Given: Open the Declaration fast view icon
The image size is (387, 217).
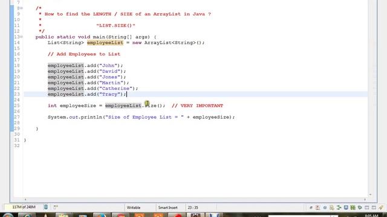Looking at the screenshot, I should (332, 207).
